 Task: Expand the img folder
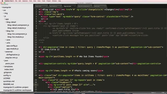pos(3,13)
